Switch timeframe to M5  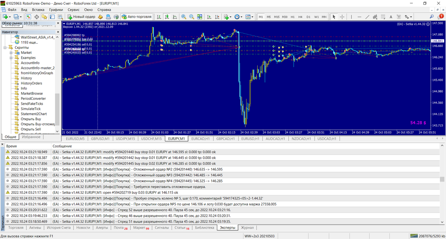269,17
